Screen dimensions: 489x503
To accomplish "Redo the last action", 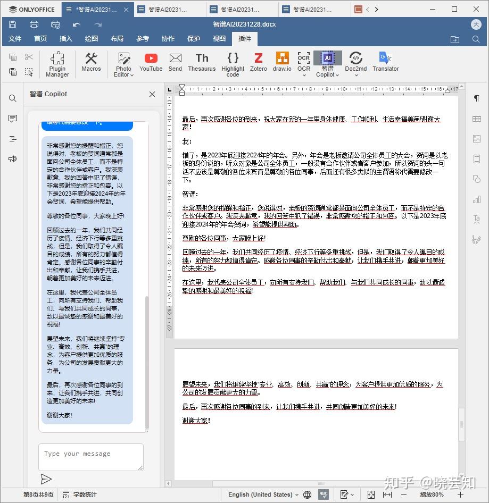I will [x=98, y=24].
